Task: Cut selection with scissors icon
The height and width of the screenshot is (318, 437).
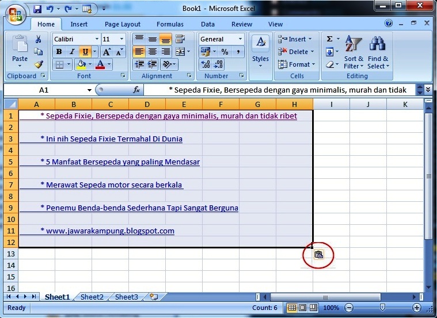Action: tap(38, 39)
